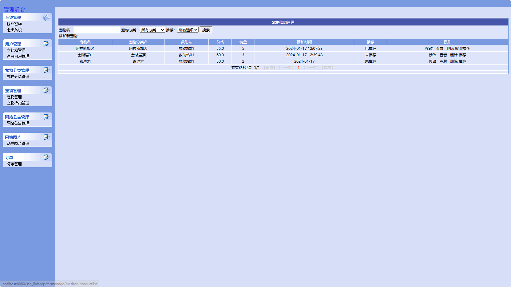Open the 宠物管理 link under its header
The height and width of the screenshot is (287, 511).
(x=14, y=97)
